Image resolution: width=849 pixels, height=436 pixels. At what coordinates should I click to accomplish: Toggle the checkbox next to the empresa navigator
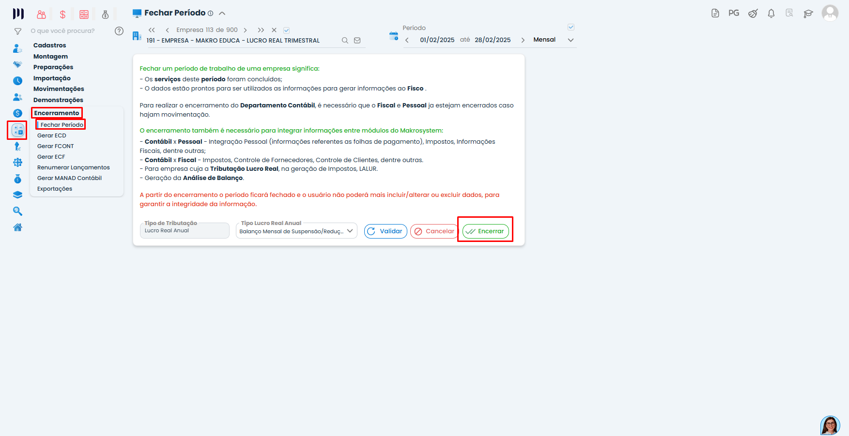tap(286, 30)
